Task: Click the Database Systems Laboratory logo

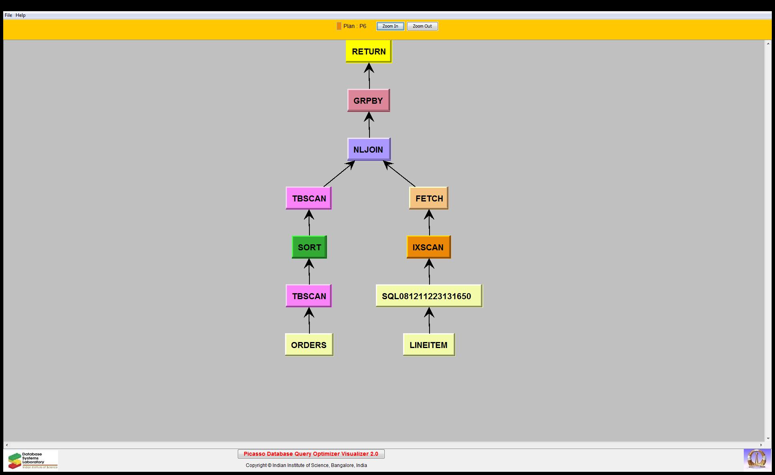Action: (x=33, y=460)
